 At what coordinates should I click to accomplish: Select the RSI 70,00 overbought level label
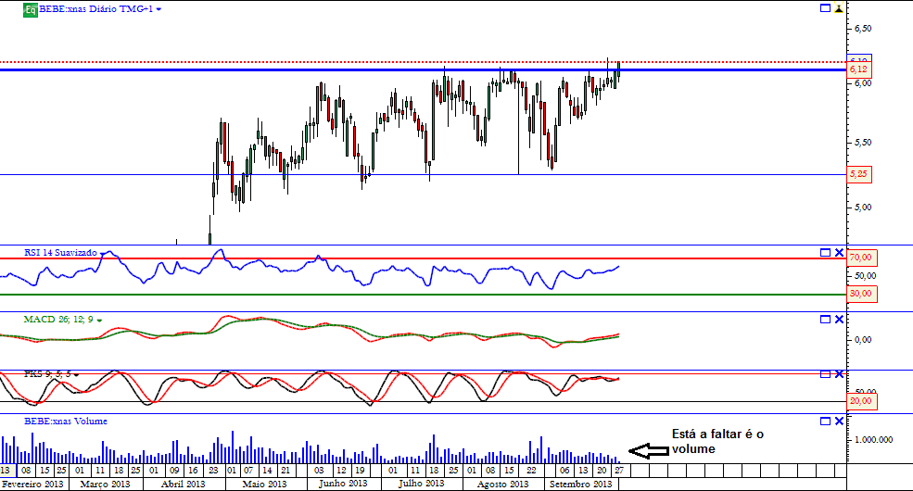click(x=861, y=258)
